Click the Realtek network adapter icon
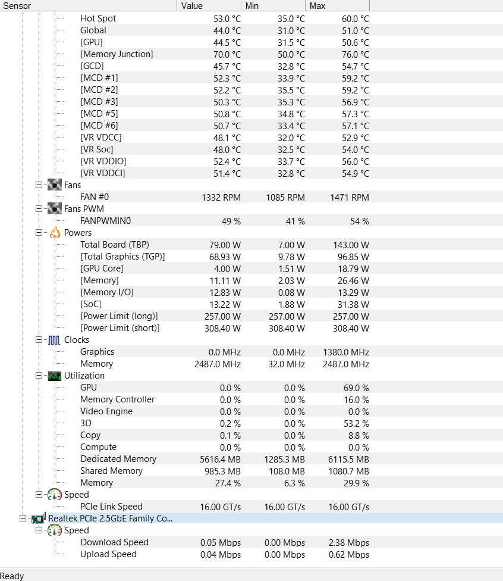Viewport: 503px width, 581px height. [x=38, y=518]
